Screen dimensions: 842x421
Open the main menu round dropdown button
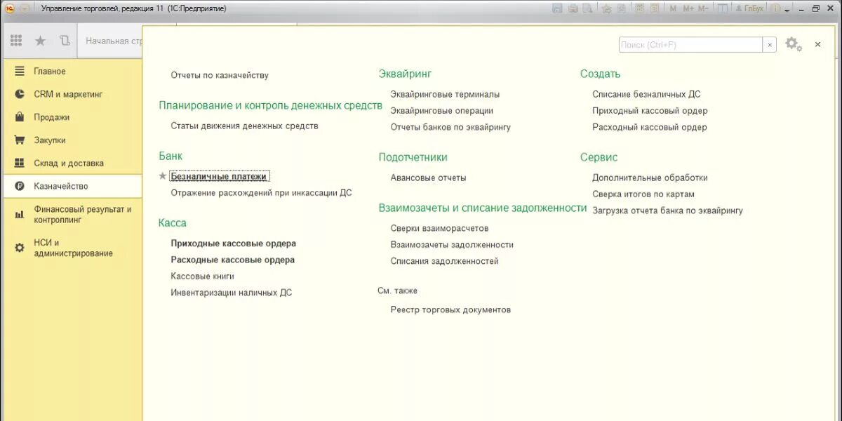(x=25, y=8)
